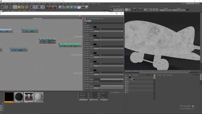Select the spline pen tool icon

[x=64, y=7]
